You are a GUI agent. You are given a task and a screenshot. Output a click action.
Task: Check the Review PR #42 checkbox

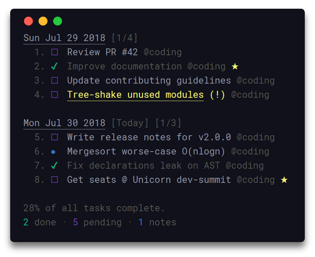point(54,52)
